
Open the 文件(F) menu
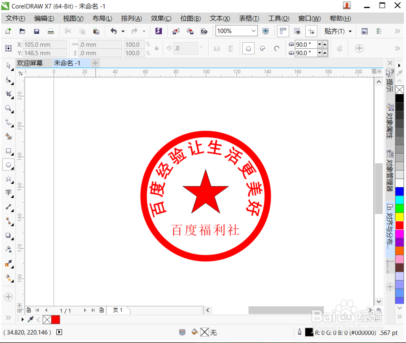click(x=15, y=18)
